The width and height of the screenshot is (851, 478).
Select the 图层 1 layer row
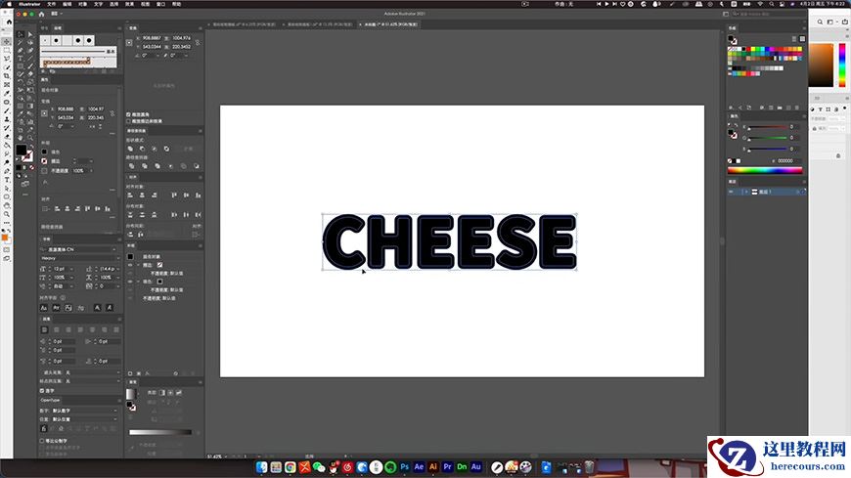[766, 192]
